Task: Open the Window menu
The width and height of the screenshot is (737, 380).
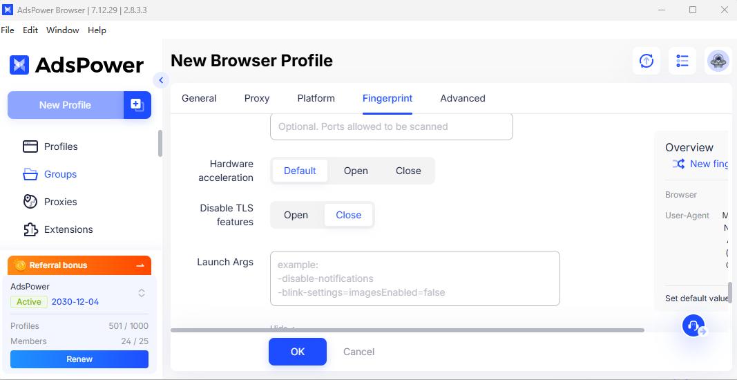Action: point(63,30)
